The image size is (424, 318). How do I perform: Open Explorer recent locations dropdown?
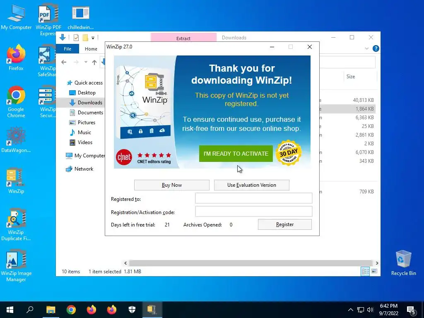click(x=86, y=62)
